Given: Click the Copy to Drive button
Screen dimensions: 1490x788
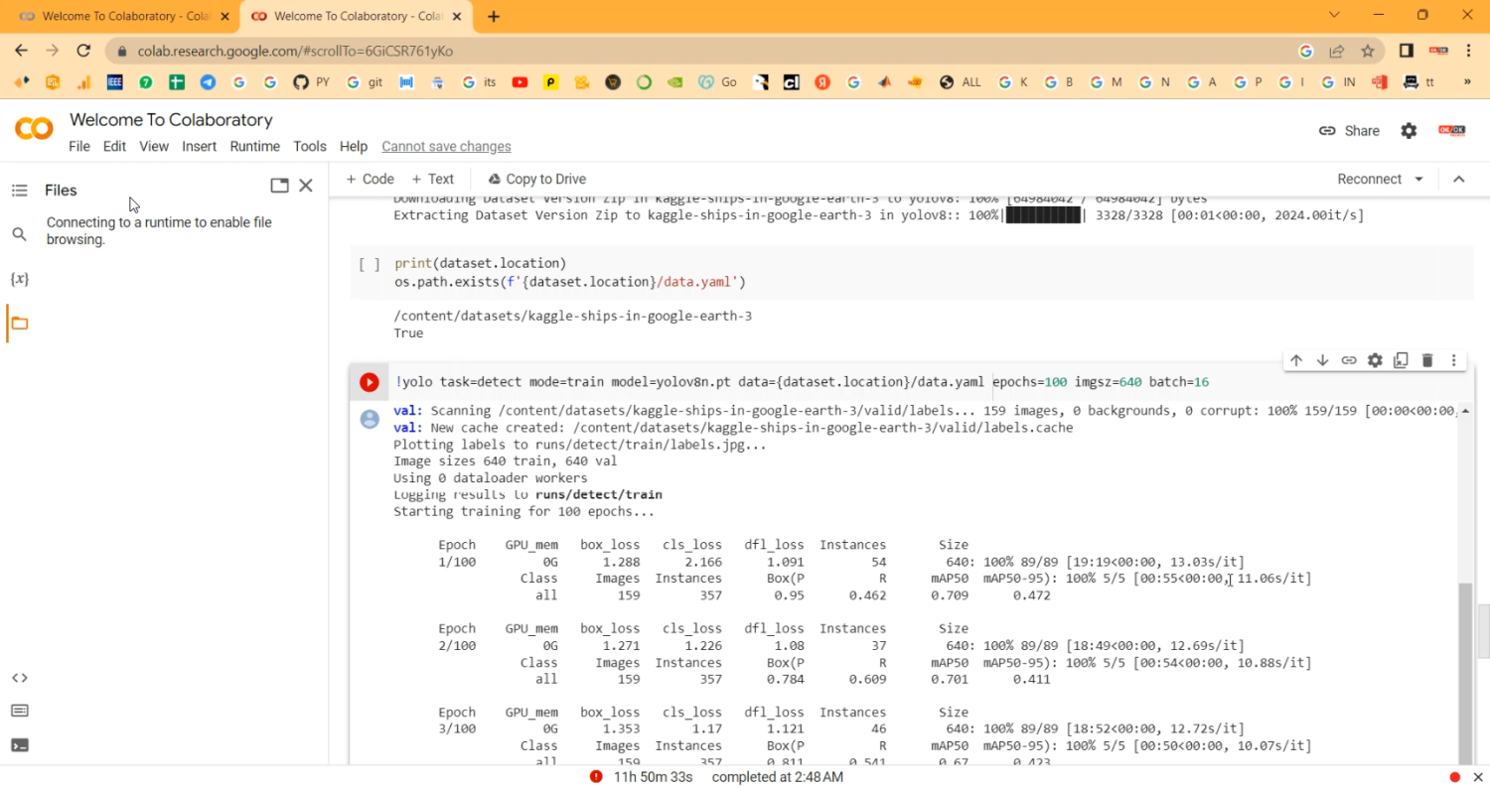Looking at the screenshot, I should click(536, 180).
